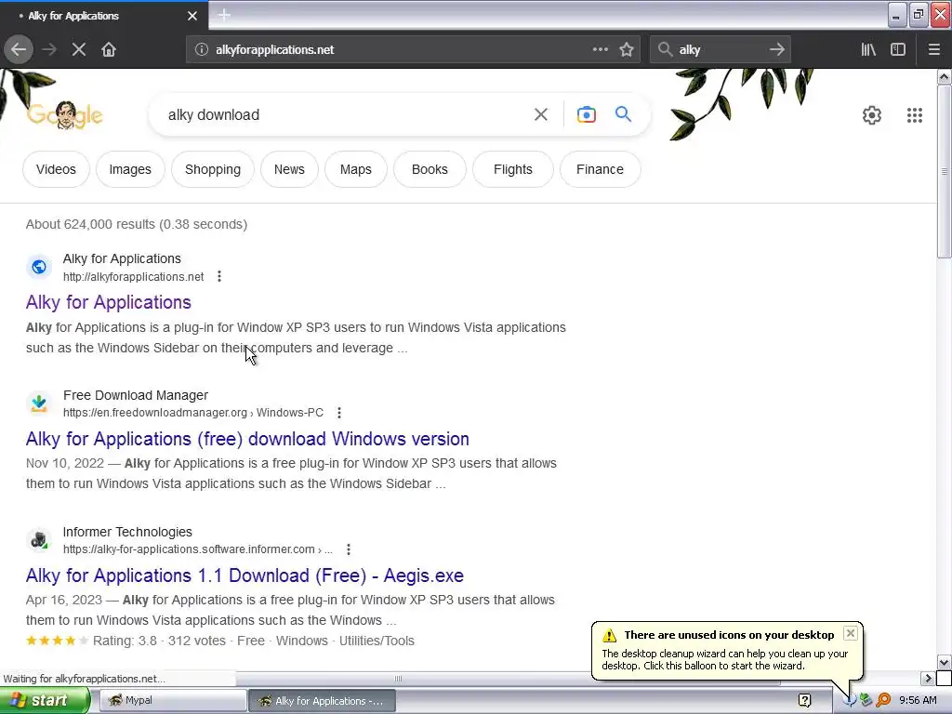Click the Informer Technologies favicon
This screenshot has height=714, width=952.
click(39, 540)
